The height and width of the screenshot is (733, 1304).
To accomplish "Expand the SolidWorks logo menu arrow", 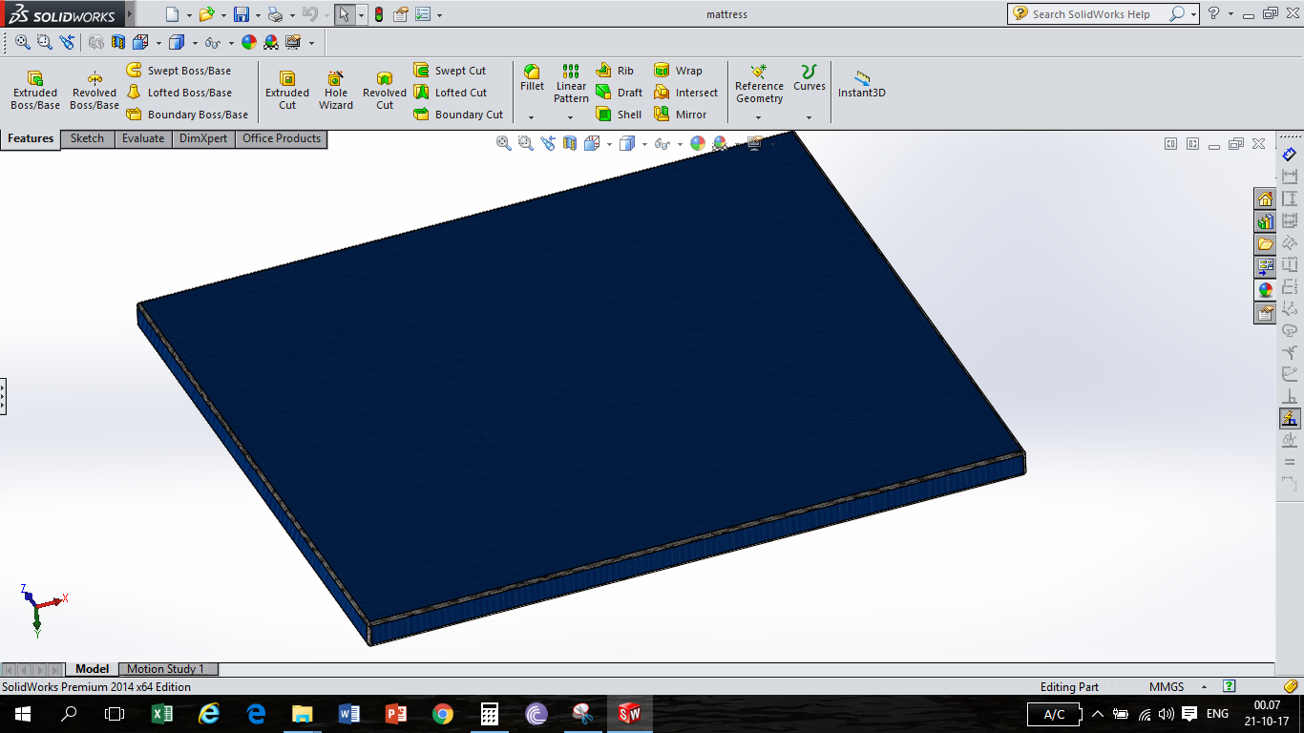I will click(130, 14).
